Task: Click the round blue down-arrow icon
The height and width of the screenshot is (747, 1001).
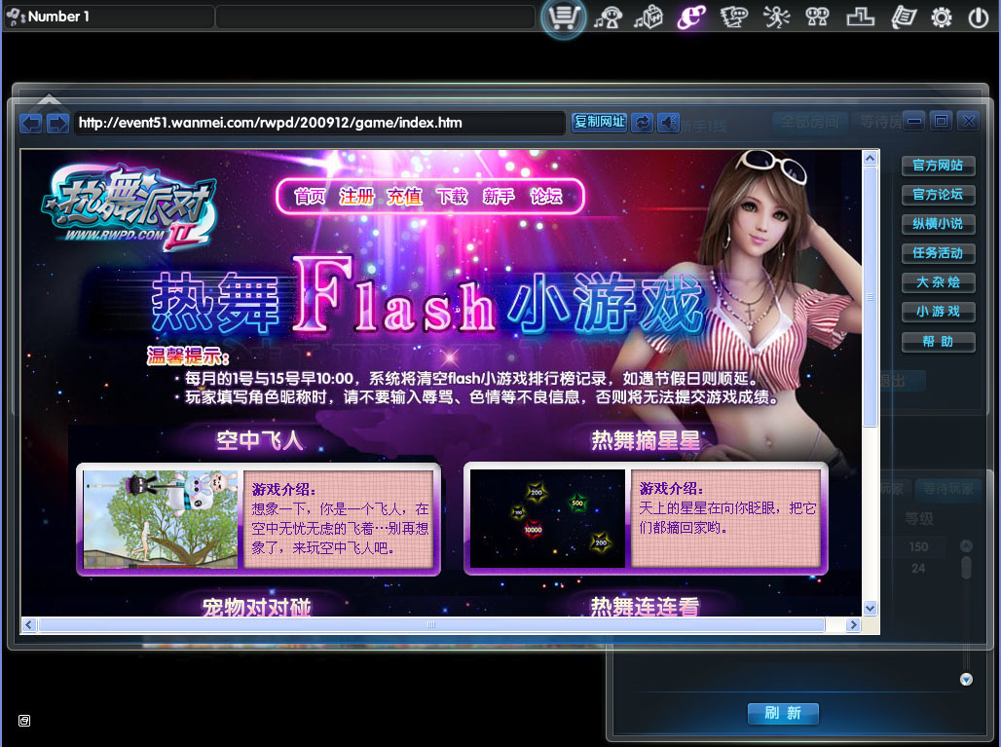Action: tap(966, 680)
